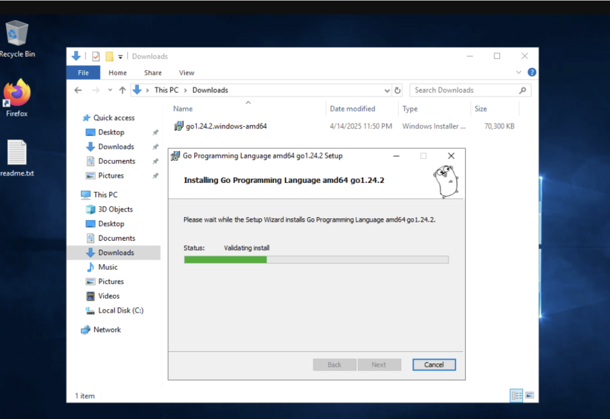Switch to large icons view layout
Image resolution: width=610 pixels, height=419 pixels.
tap(529, 395)
